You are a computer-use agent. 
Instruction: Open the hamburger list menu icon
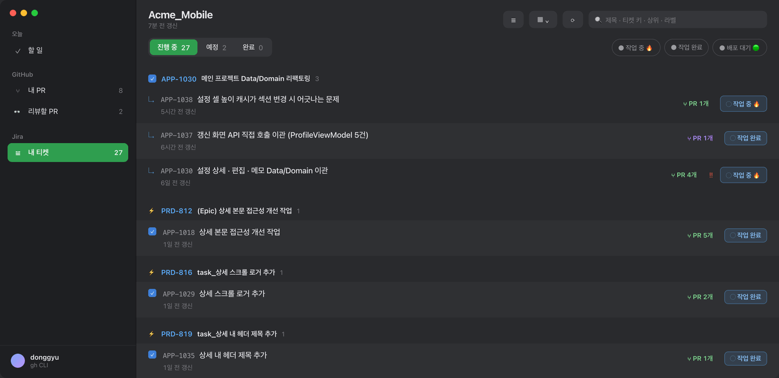513,20
